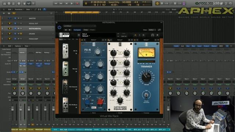Select previous rack preset up arrow

pos(118,34)
